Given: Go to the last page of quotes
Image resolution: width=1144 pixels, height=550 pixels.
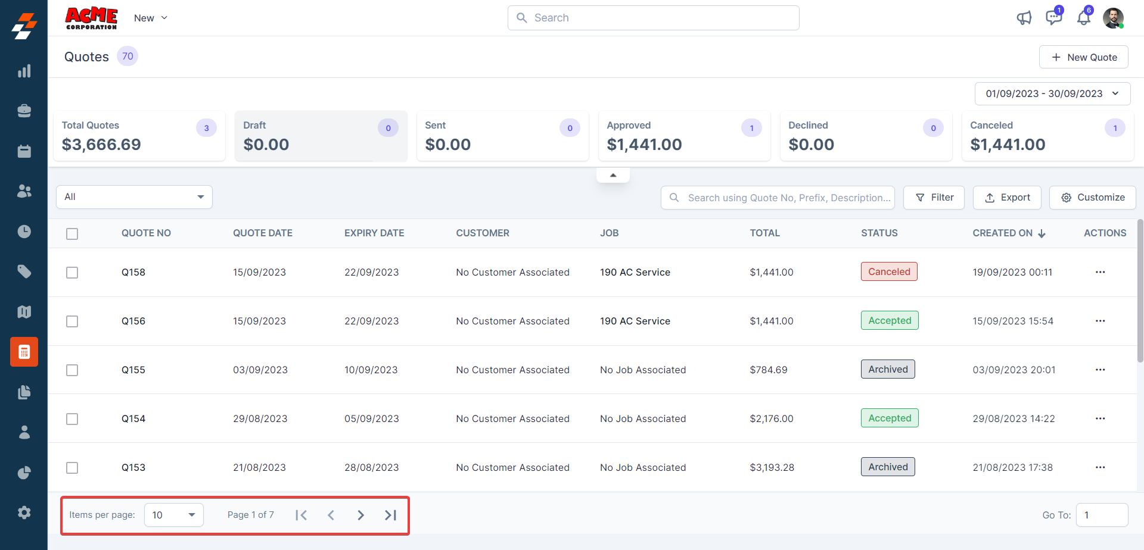Looking at the screenshot, I should [390, 515].
